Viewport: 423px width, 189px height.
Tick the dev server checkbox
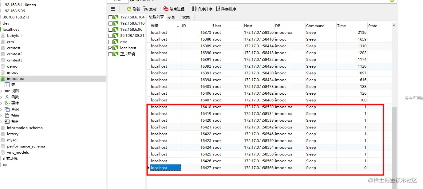click(111, 42)
